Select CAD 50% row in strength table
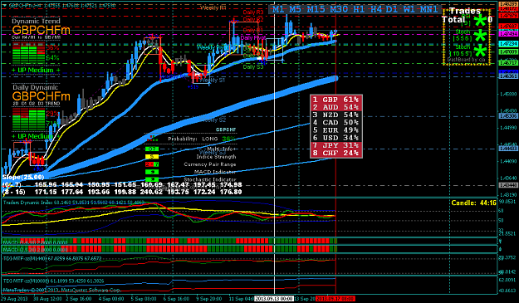Image resolution: width=519 pixels, height=303 pixels. click(336, 122)
